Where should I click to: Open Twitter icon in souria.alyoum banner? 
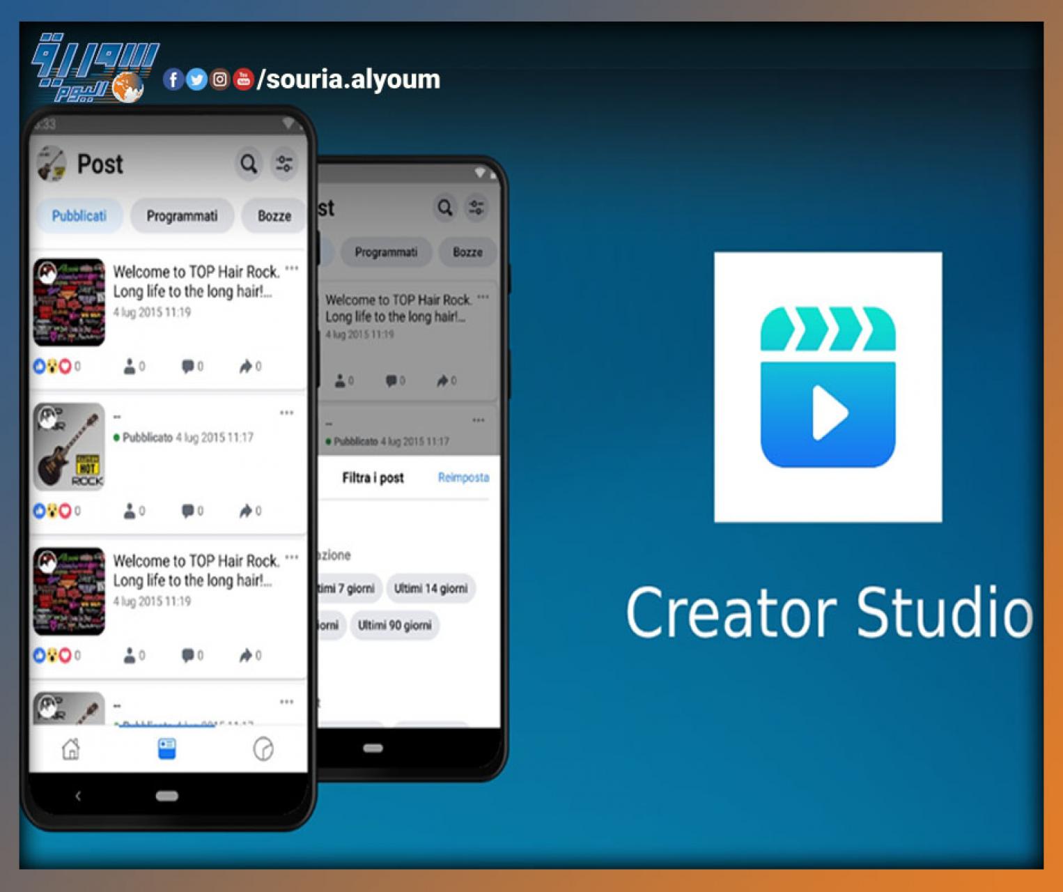coord(196,79)
